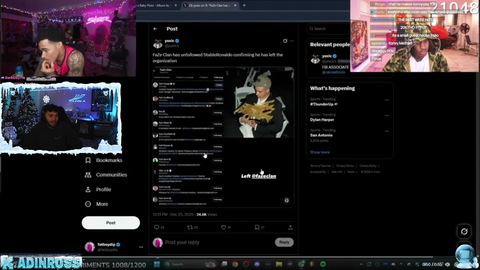Open More in the X sidebar

97,204
